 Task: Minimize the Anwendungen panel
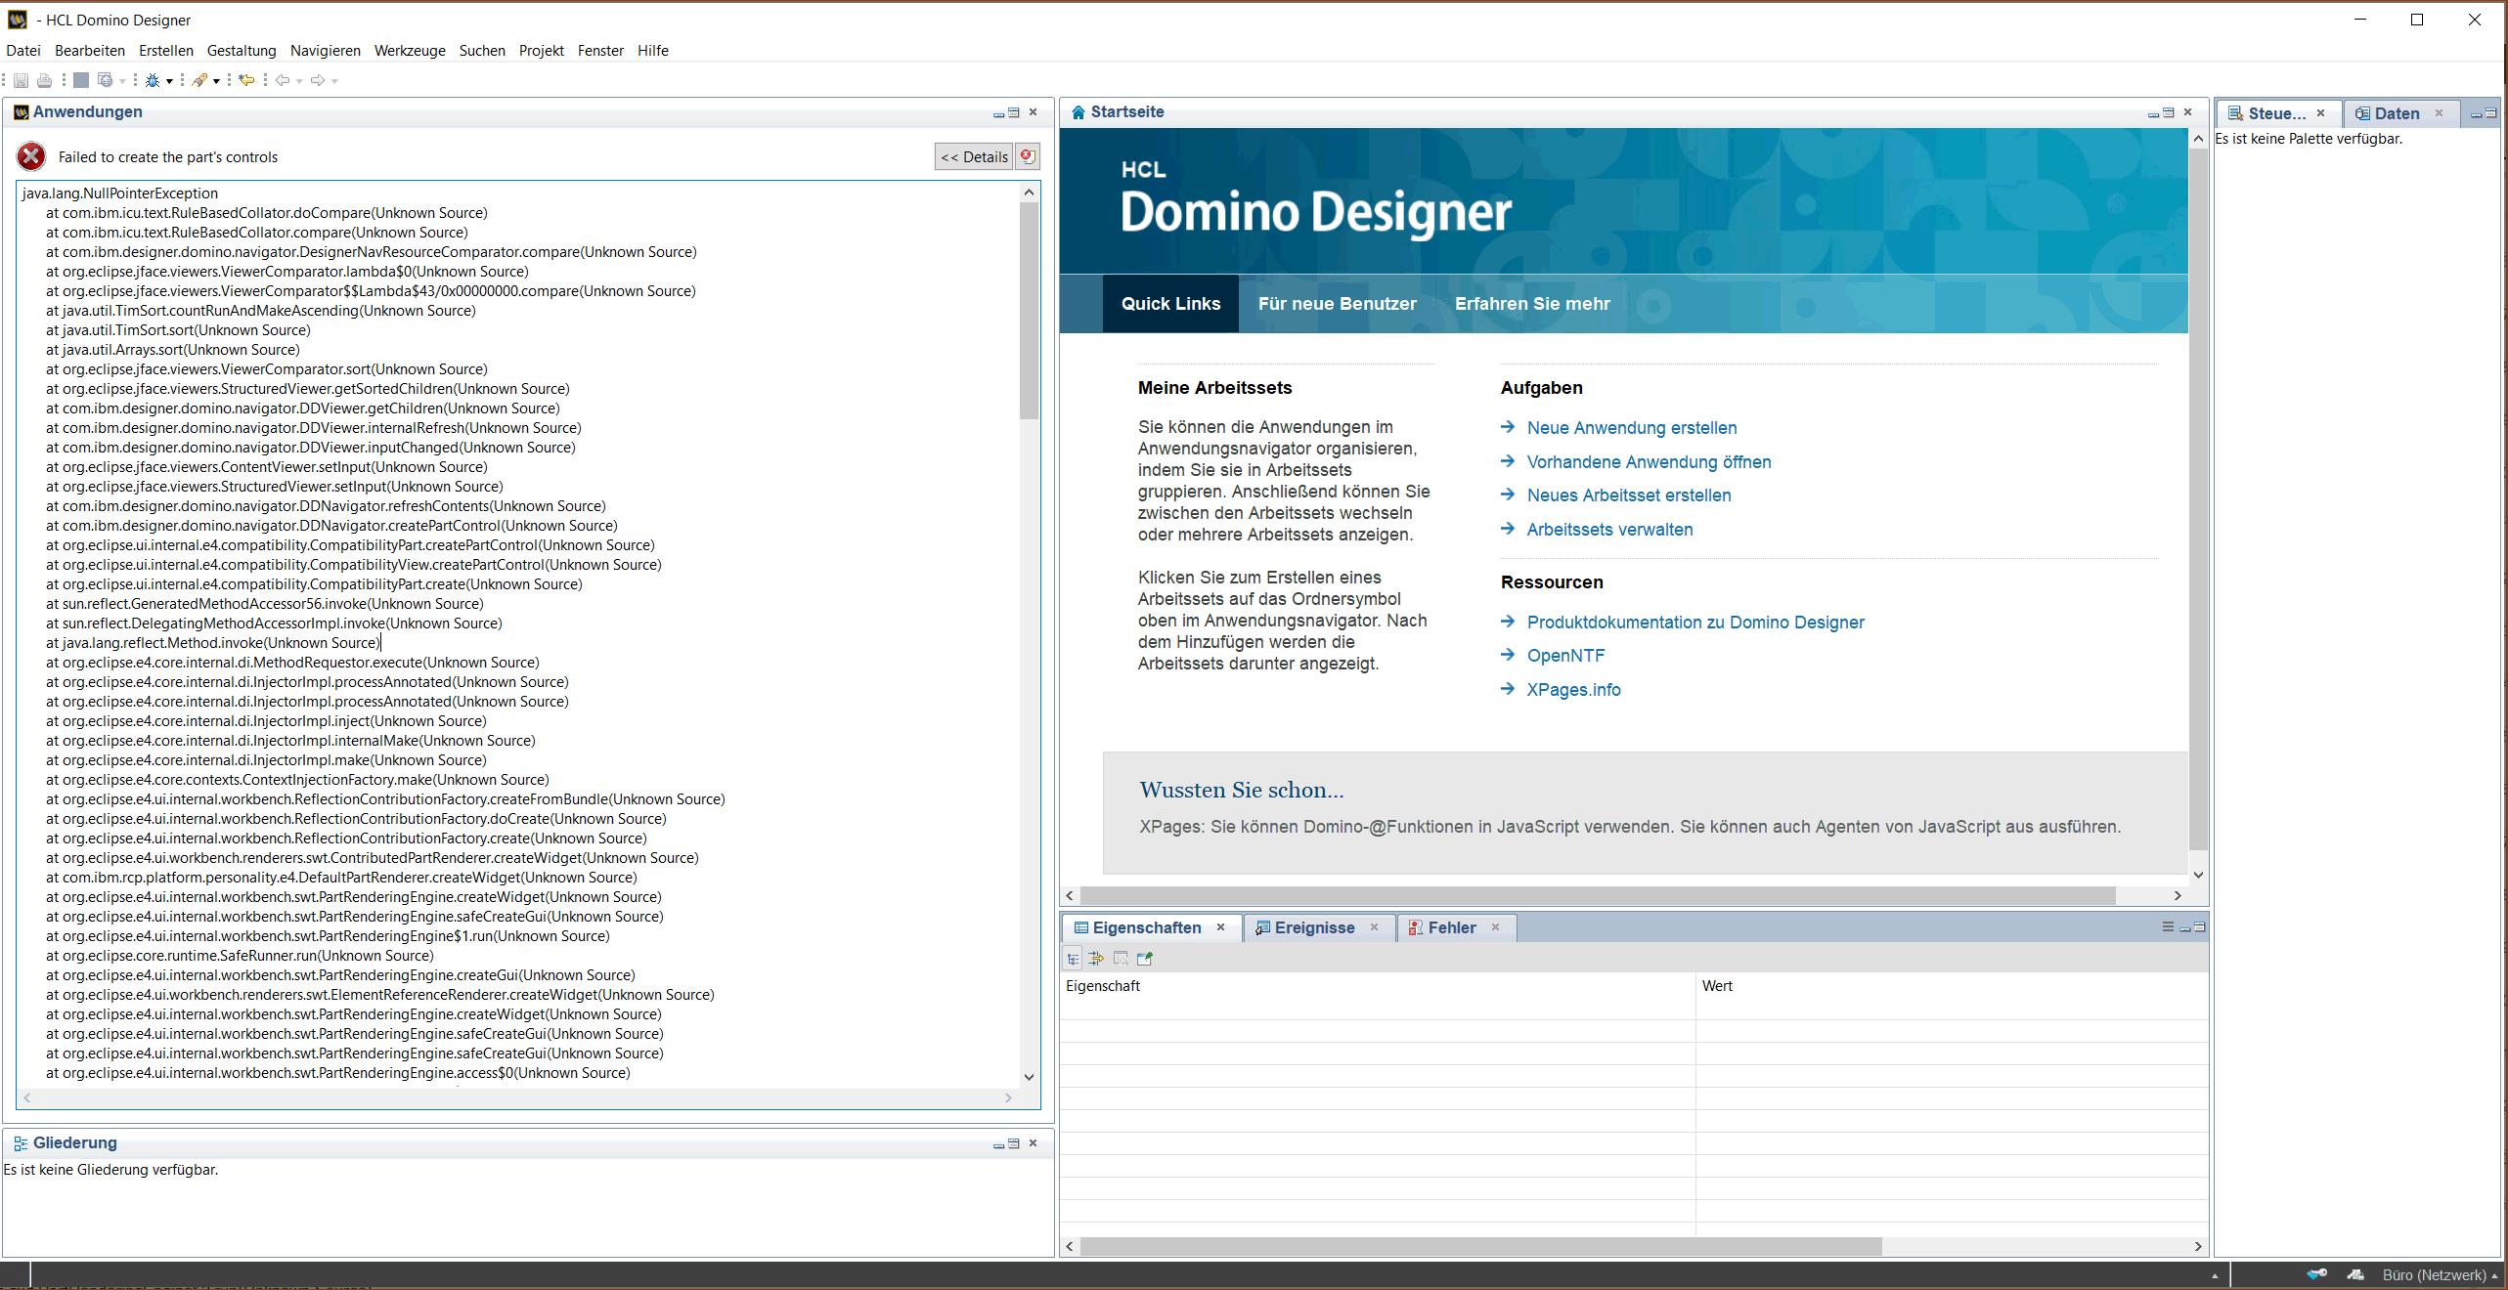(998, 113)
